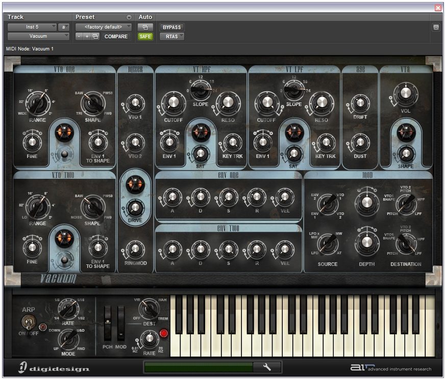Click the mixer VTO 2 level knob
This screenshot has height=379, width=445.
point(135,142)
